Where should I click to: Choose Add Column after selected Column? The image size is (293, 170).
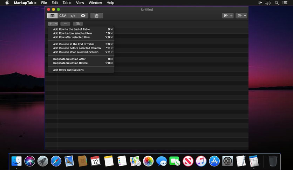click(81, 52)
